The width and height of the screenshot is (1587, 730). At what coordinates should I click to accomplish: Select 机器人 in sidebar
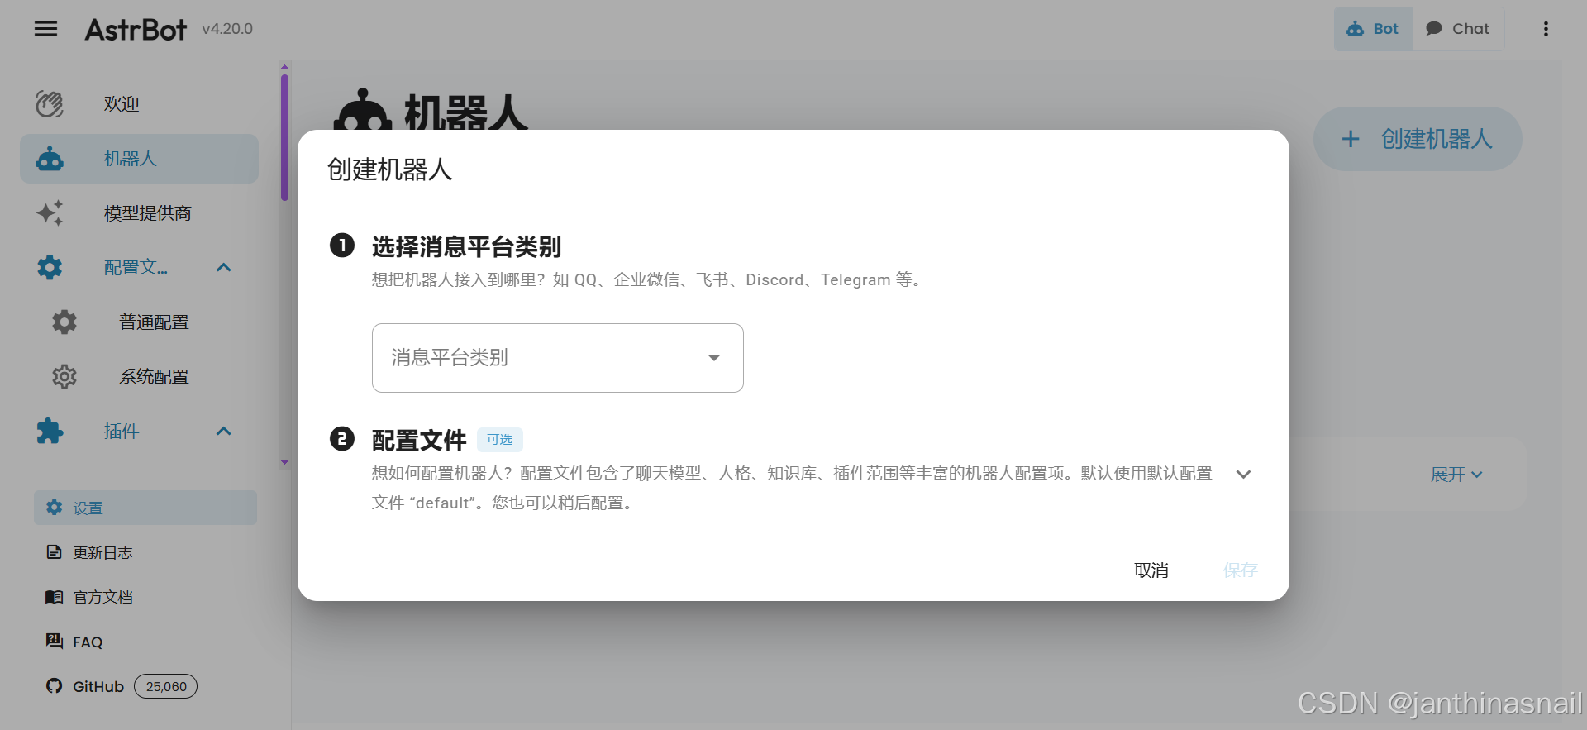point(139,159)
